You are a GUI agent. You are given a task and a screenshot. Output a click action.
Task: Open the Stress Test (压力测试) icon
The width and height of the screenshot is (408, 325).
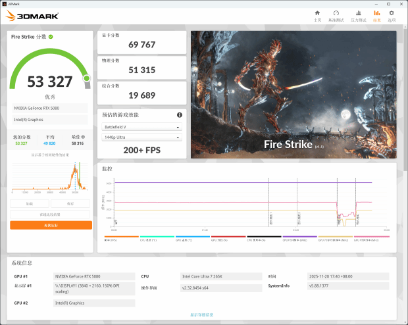point(358,14)
